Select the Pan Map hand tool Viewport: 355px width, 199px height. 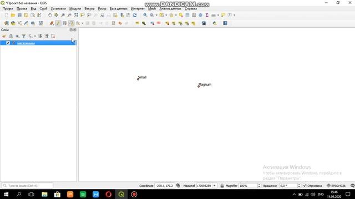(50, 15)
